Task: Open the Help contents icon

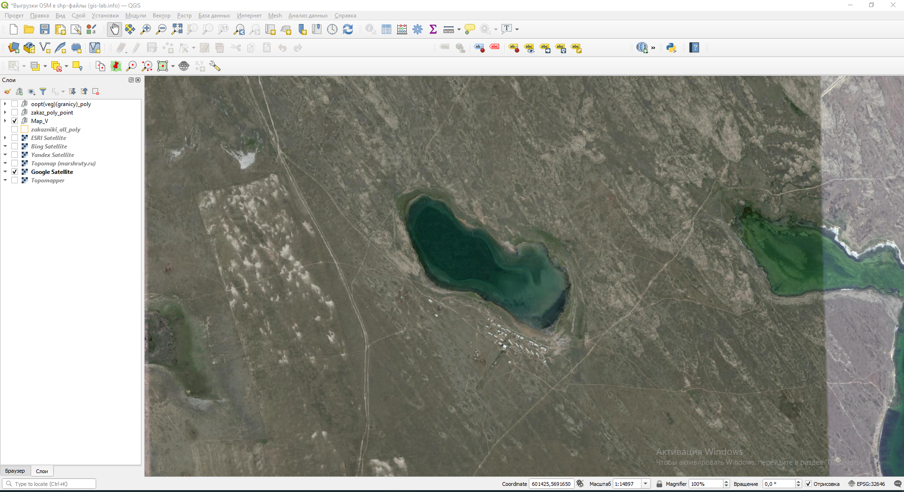Action: click(694, 48)
